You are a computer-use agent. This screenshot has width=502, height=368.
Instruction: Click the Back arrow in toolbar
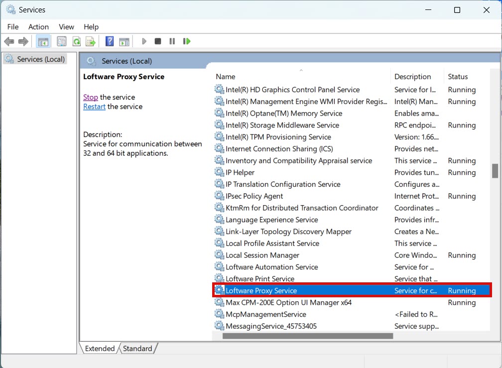(9, 41)
